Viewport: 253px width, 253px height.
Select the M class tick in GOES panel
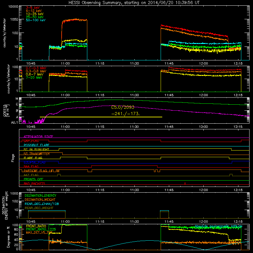click(x=17, y=99)
